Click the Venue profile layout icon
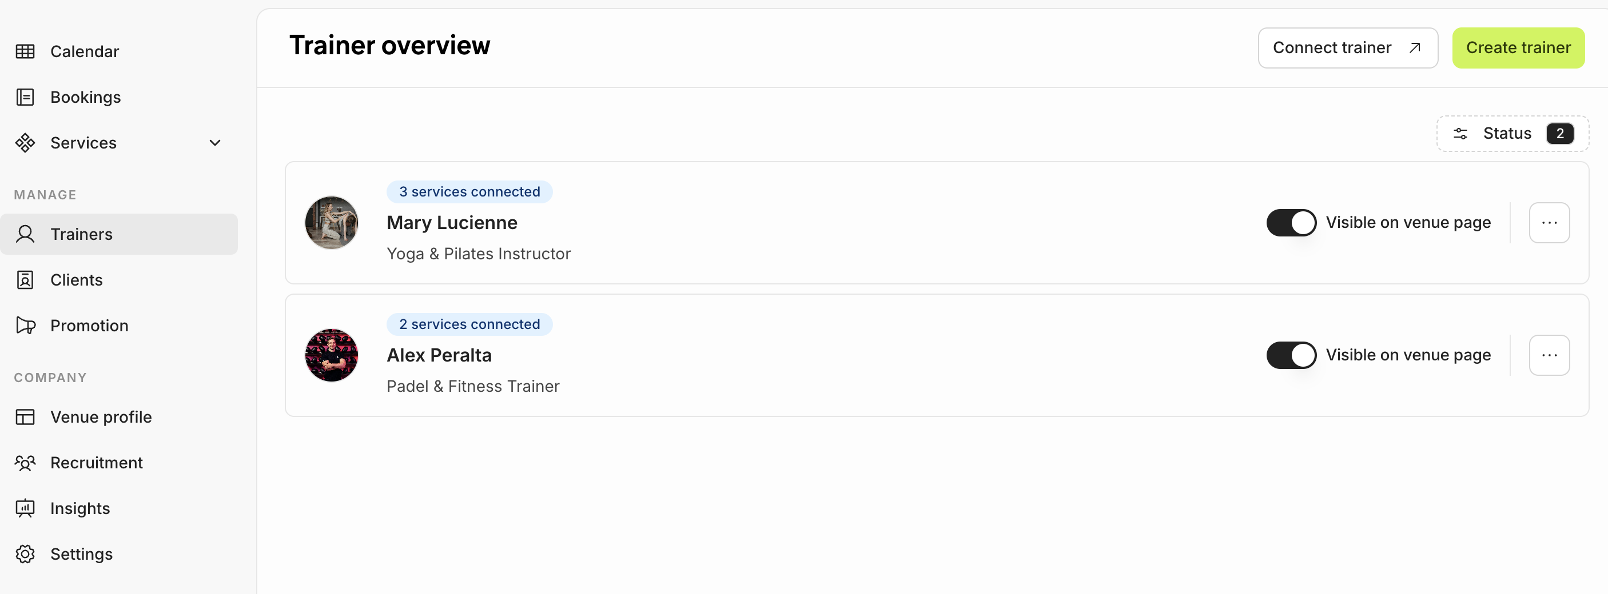The height and width of the screenshot is (594, 1608). (25, 417)
